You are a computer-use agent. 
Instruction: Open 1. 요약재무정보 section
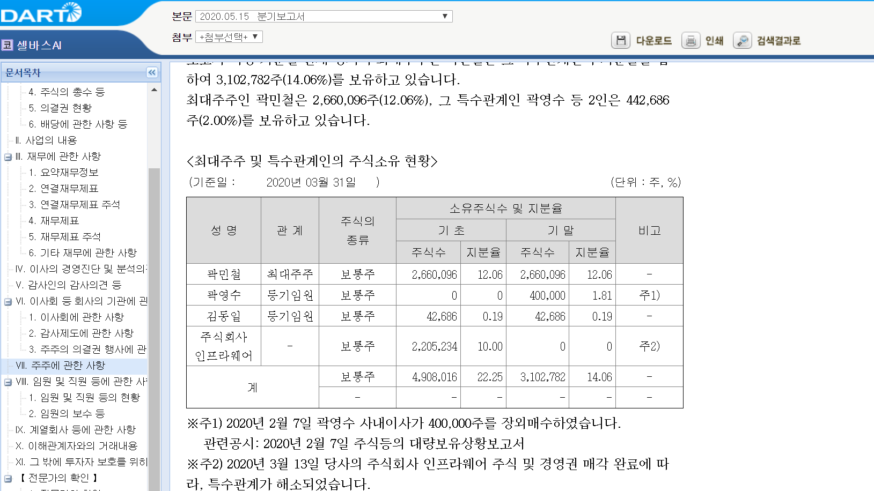[63, 173]
